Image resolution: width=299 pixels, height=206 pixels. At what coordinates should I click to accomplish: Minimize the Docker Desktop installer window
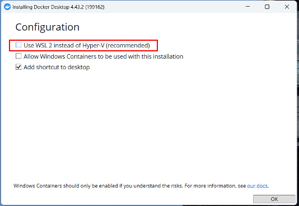(x=247, y=7)
